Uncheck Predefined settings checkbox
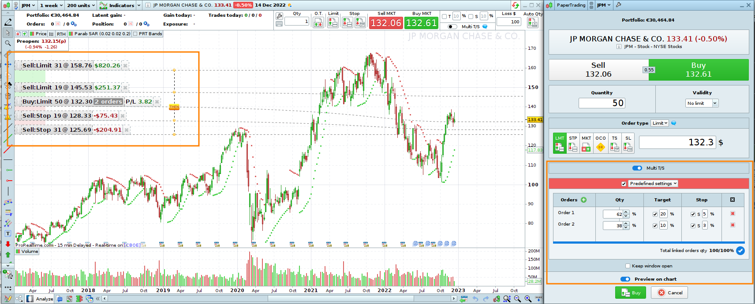 (x=624, y=184)
